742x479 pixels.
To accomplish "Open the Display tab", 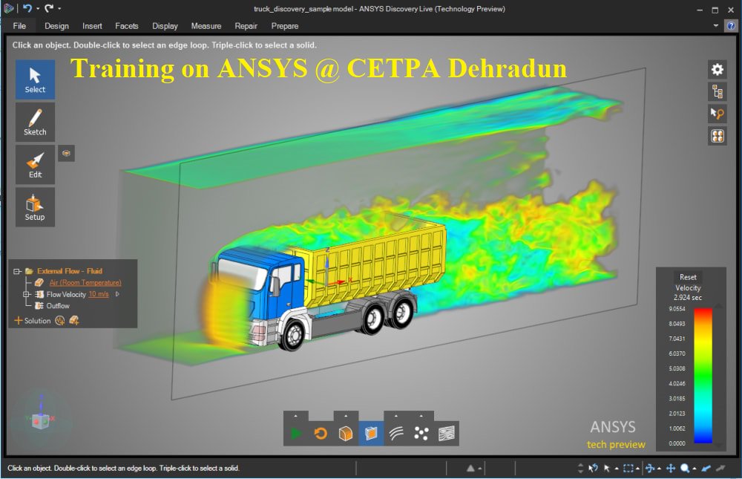I will click(x=165, y=26).
